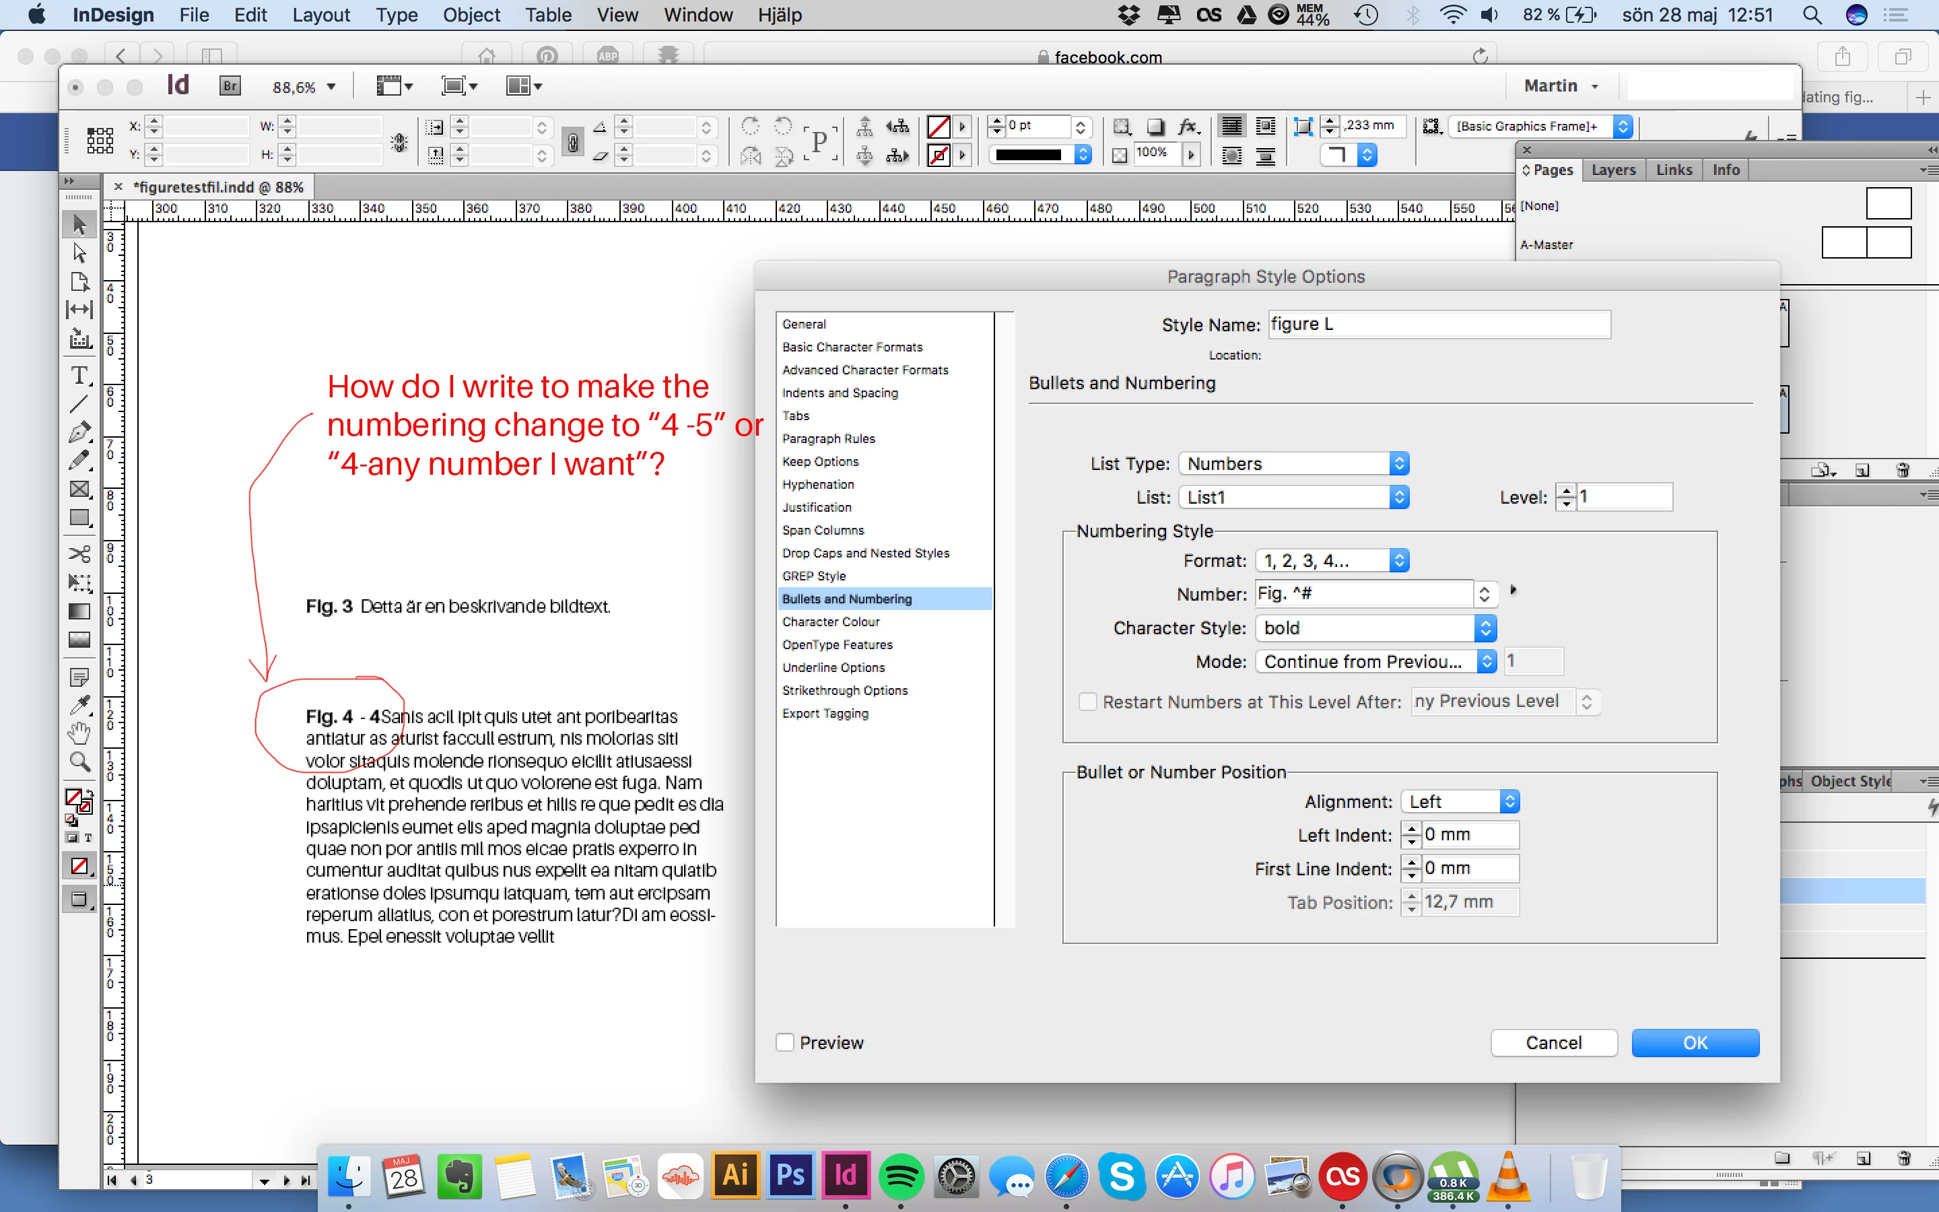This screenshot has width=1939, height=1212.
Task: Select the Rectangle Frame tool
Action: click(x=79, y=489)
